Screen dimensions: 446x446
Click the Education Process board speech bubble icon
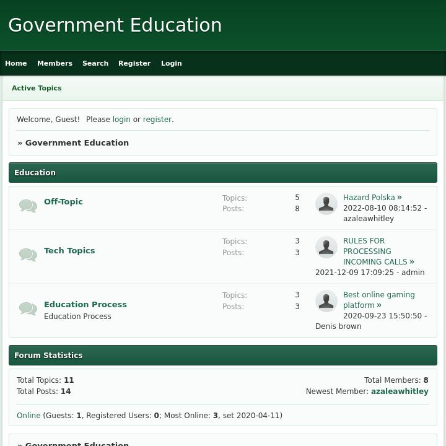coord(28,308)
